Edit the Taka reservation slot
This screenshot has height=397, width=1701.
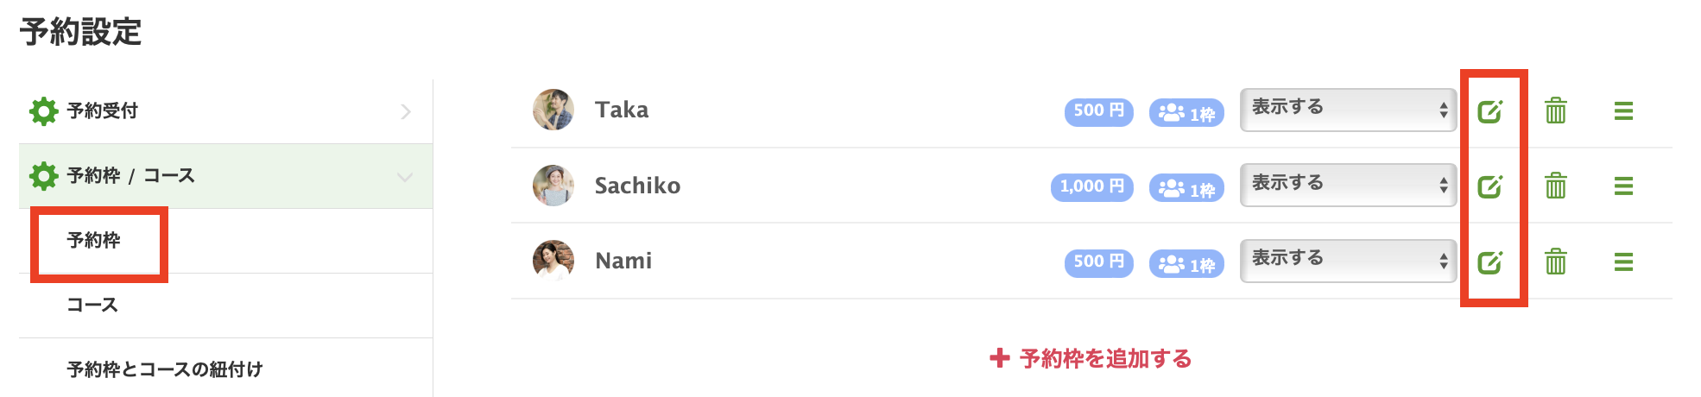tap(1490, 111)
